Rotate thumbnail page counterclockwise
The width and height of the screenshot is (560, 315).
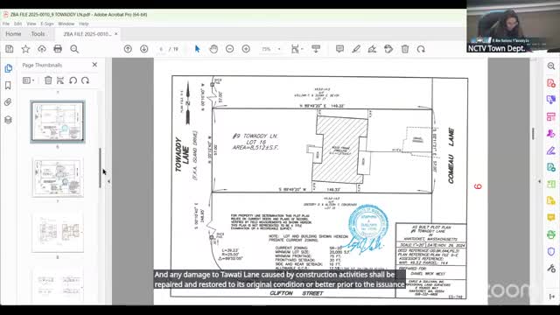[73, 80]
